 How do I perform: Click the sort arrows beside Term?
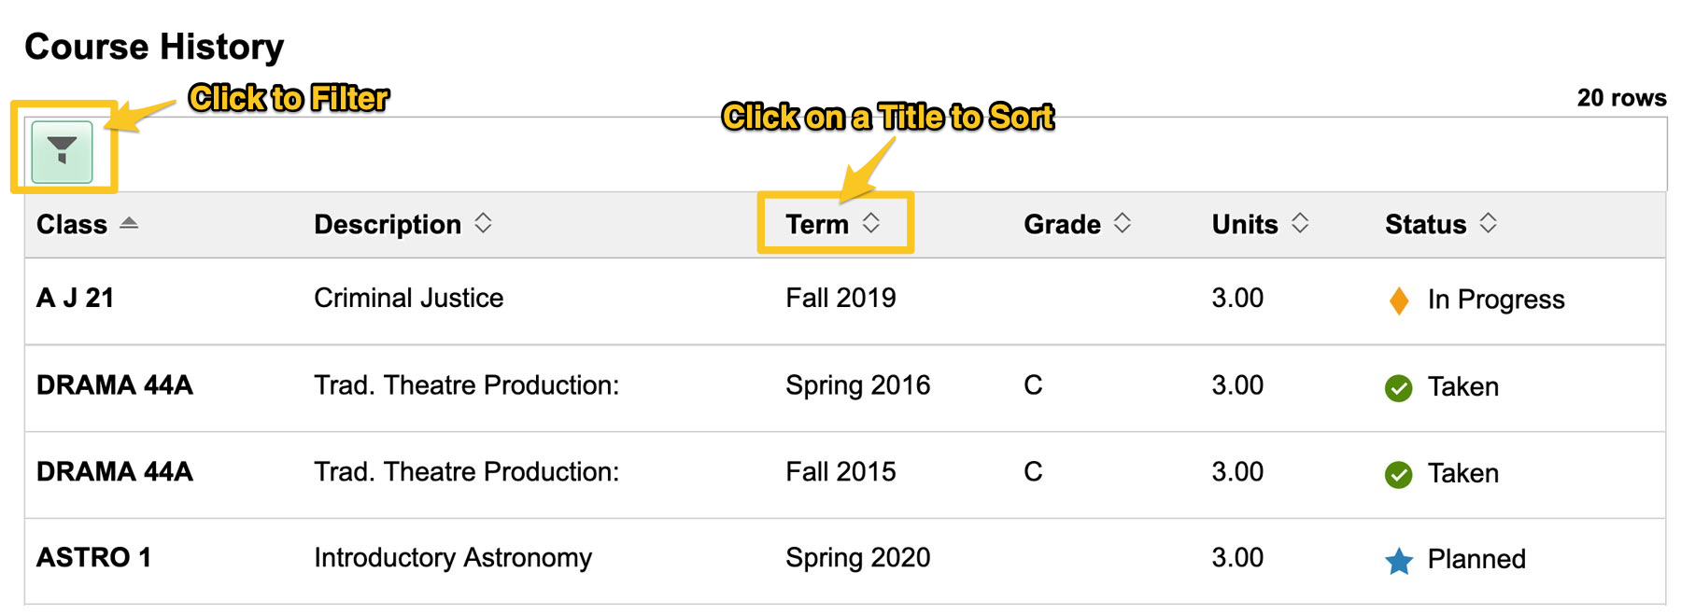(x=871, y=223)
